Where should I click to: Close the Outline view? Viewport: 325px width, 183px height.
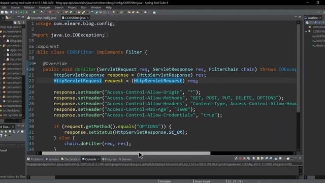click(320, 18)
